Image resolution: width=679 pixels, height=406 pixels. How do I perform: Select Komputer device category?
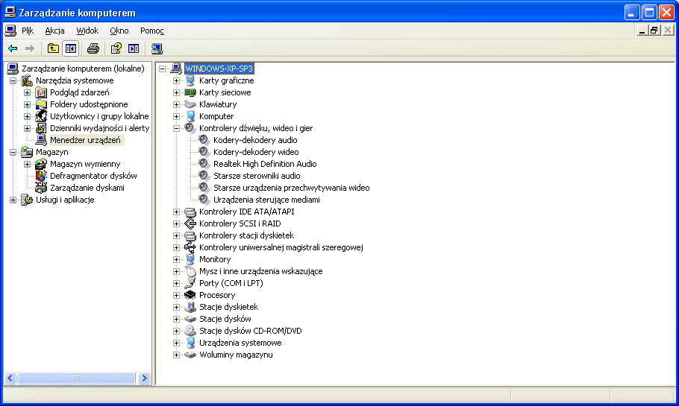216,116
